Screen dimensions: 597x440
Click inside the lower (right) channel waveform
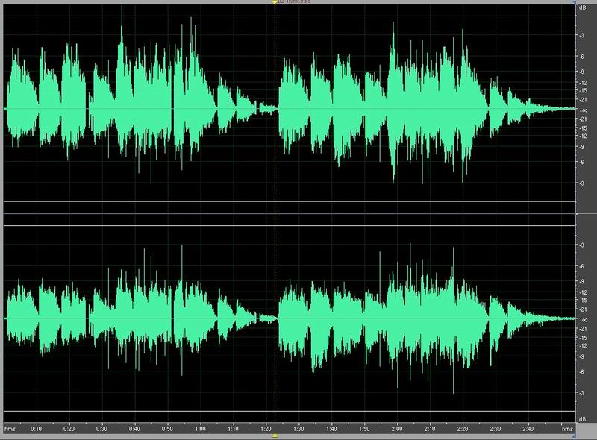pyautogui.click(x=290, y=318)
